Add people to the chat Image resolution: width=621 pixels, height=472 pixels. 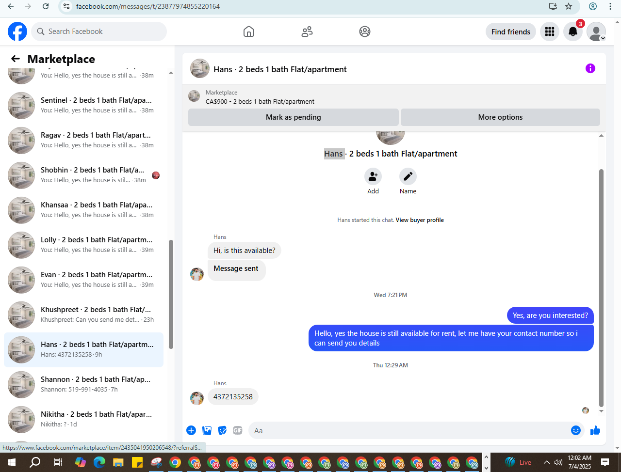click(x=373, y=176)
